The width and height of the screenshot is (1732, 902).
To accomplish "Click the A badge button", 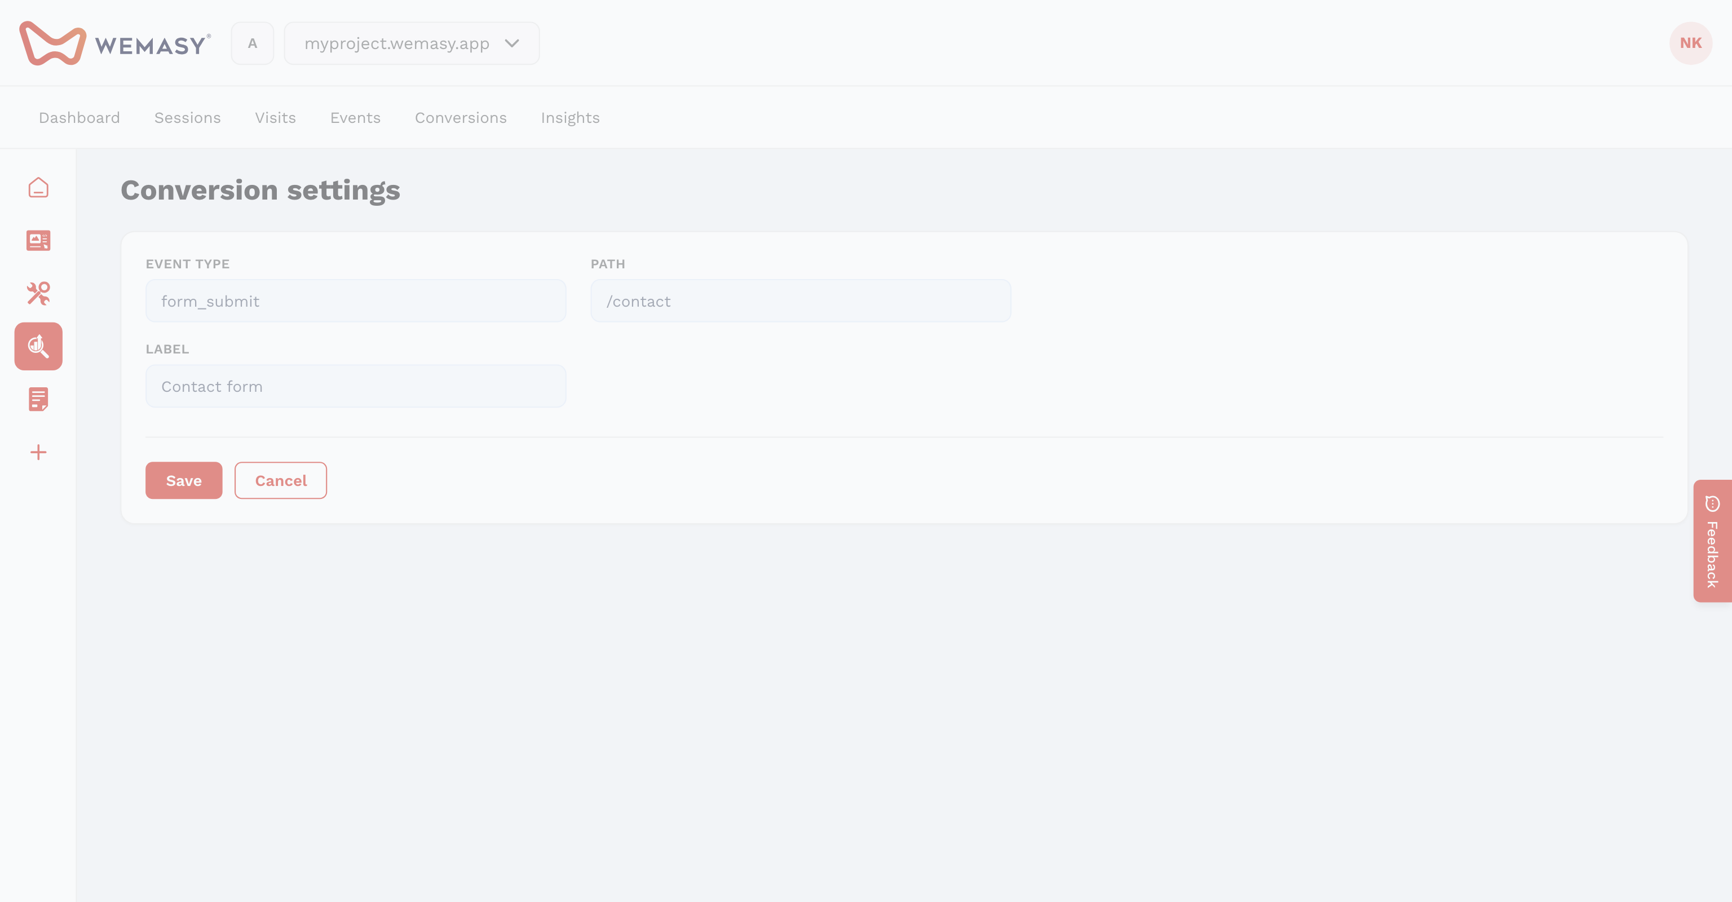I will (252, 43).
